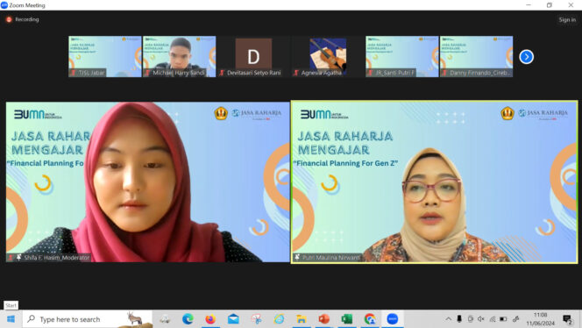Select Devitasari Setyo Rani participant tile
582x328 pixels.
pos(253,56)
